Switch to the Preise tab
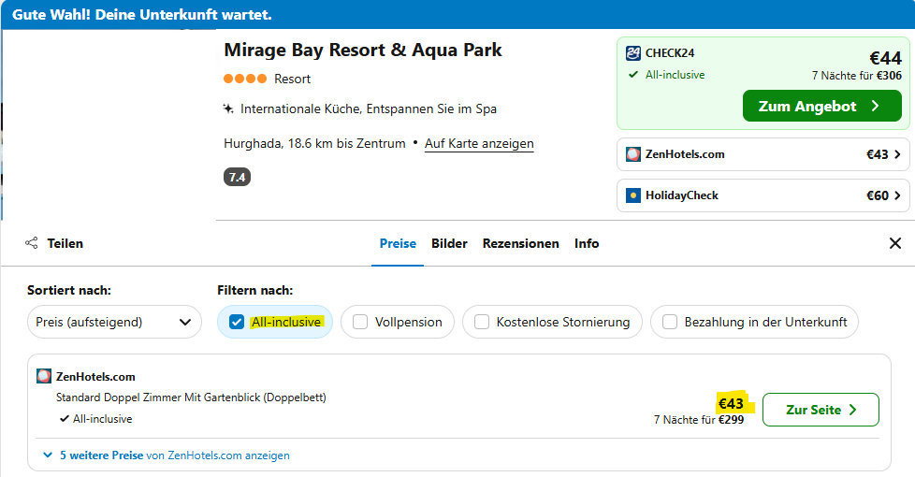The image size is (915, 477). [398, 243]
